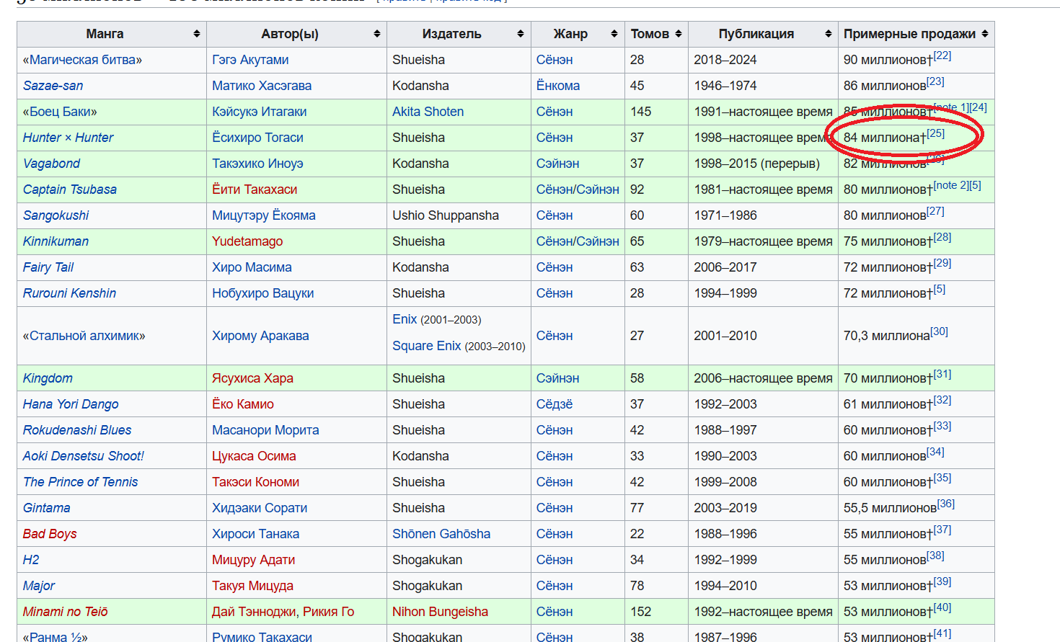Open the Major manga article
This screenshot has width=1060, height=642.
coord(39,586)
